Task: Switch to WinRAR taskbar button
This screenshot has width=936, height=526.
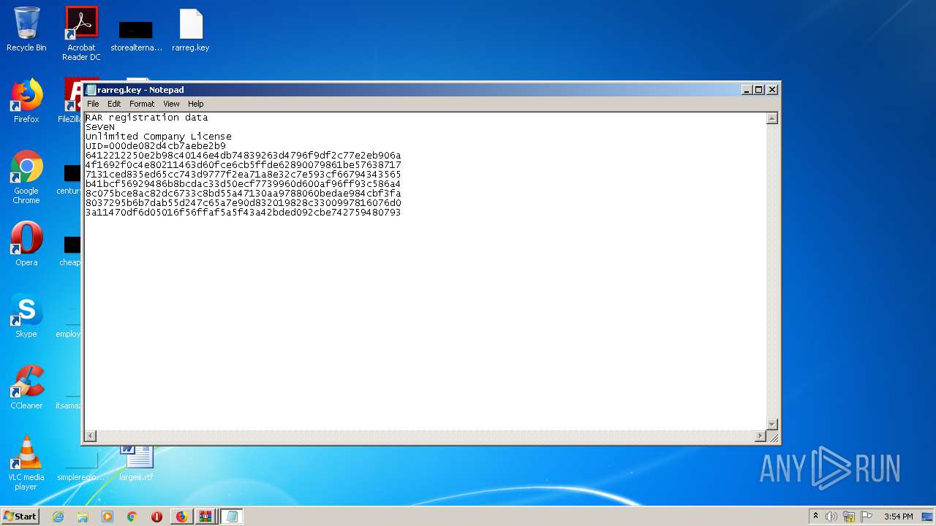Action: point(205,517)
